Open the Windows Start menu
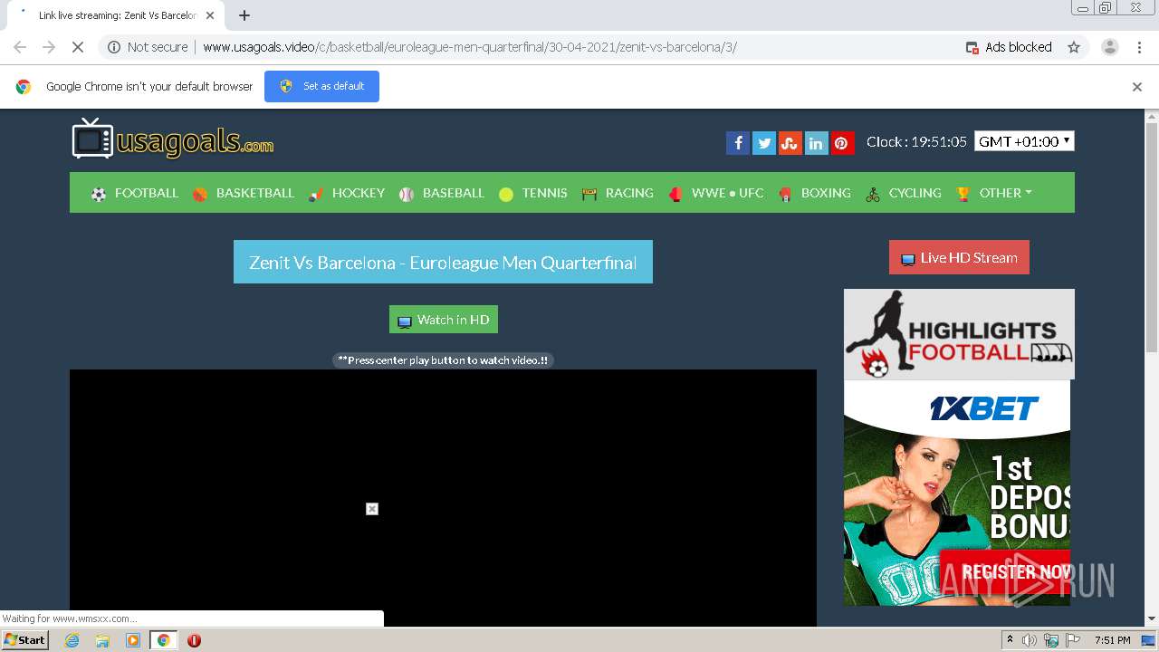 [x=24, y=640]
